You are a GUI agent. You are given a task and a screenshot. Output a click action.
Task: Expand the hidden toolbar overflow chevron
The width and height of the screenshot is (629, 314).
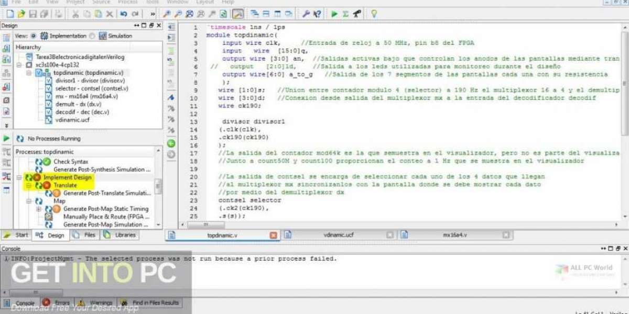coord(153,14)
